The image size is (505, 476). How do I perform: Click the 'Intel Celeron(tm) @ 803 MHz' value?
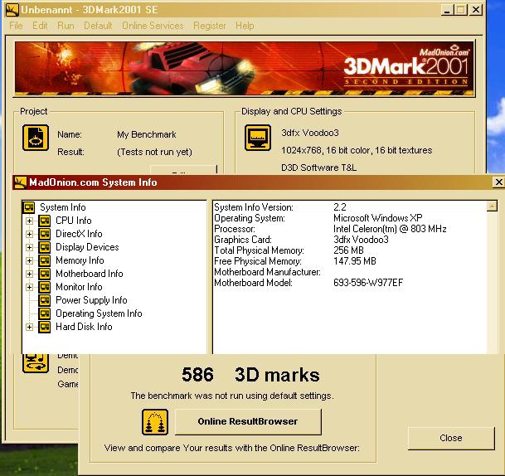tap(390, 229)
